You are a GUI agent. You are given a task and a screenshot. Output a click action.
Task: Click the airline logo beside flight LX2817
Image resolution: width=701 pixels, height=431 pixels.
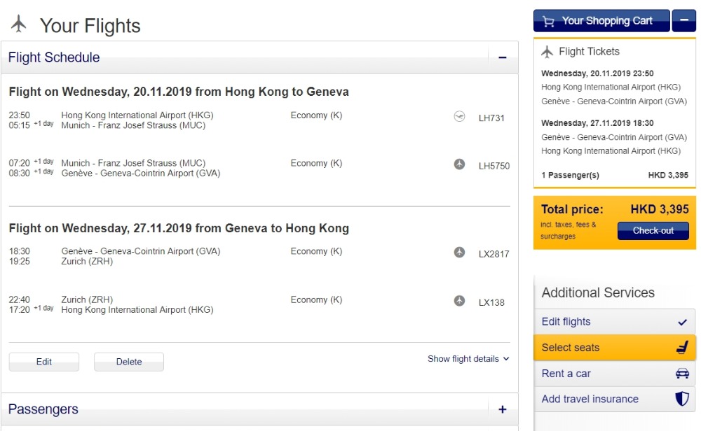459,252
